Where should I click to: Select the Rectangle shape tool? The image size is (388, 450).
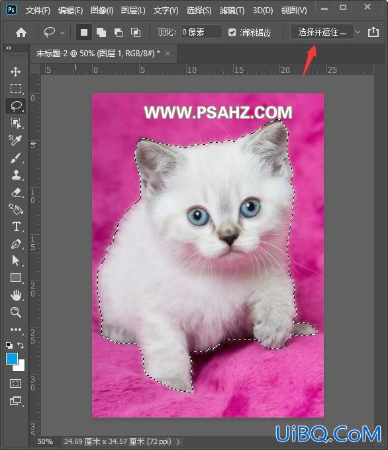(x=16, y=278)
